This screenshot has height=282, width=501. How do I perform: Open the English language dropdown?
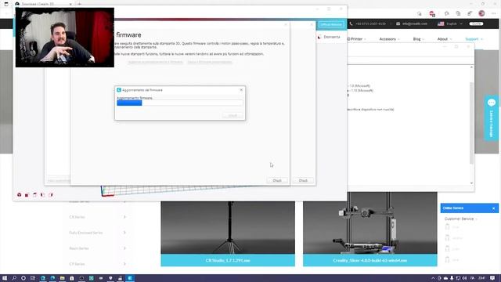[450, 23]
